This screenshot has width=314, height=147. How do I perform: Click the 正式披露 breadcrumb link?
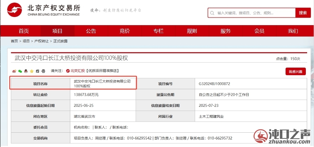tap(60, 41)
